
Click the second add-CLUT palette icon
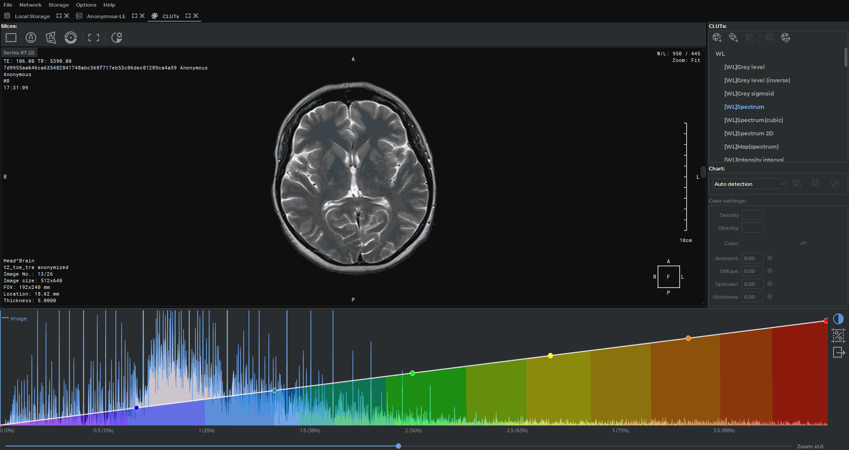click(734, 38)
